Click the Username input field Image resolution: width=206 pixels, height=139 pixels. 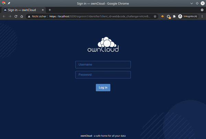[103, 65]
